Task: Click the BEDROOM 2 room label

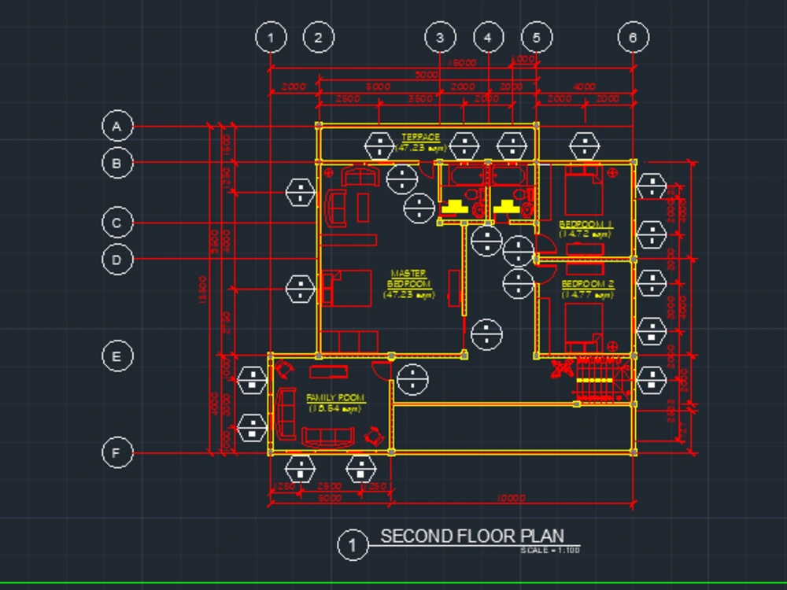Action: [588, 284]
